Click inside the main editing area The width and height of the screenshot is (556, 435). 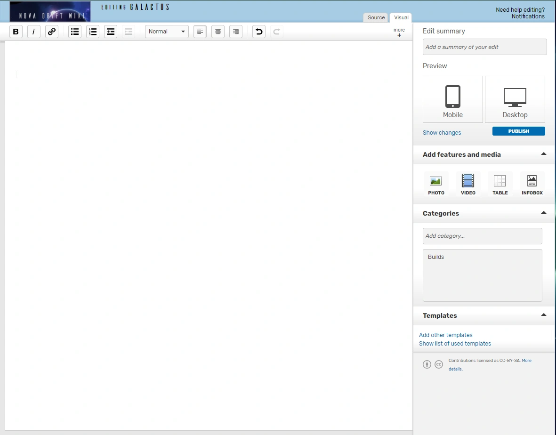[x=209, y=236]
